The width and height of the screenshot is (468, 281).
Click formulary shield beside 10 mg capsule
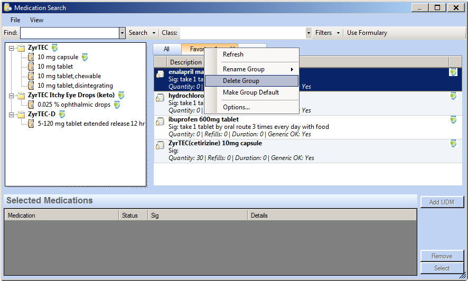point(85,57)
